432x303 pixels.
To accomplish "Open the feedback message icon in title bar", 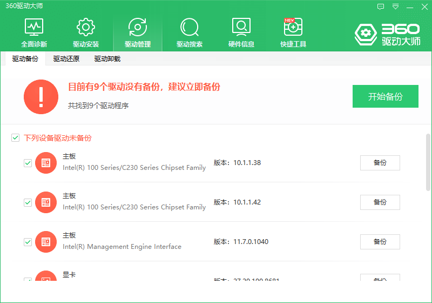I will point(381,6).
